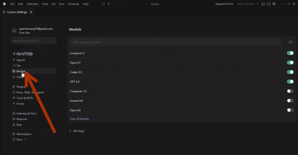298x155 pixels.
Task: Click the Codex 5.3 model name
Action: point(76,72)
